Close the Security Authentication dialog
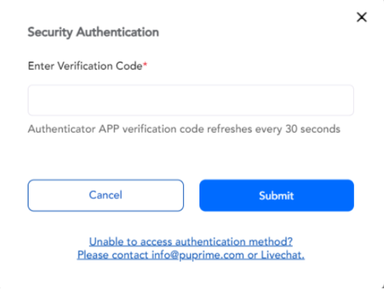Image resolution: width=384 pixels, height=289 pixels. click(361, 17)
